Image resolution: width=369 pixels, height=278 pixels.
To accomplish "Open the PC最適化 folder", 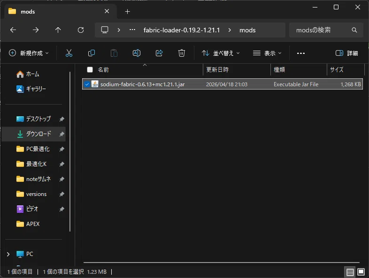I will pos(33,149).
